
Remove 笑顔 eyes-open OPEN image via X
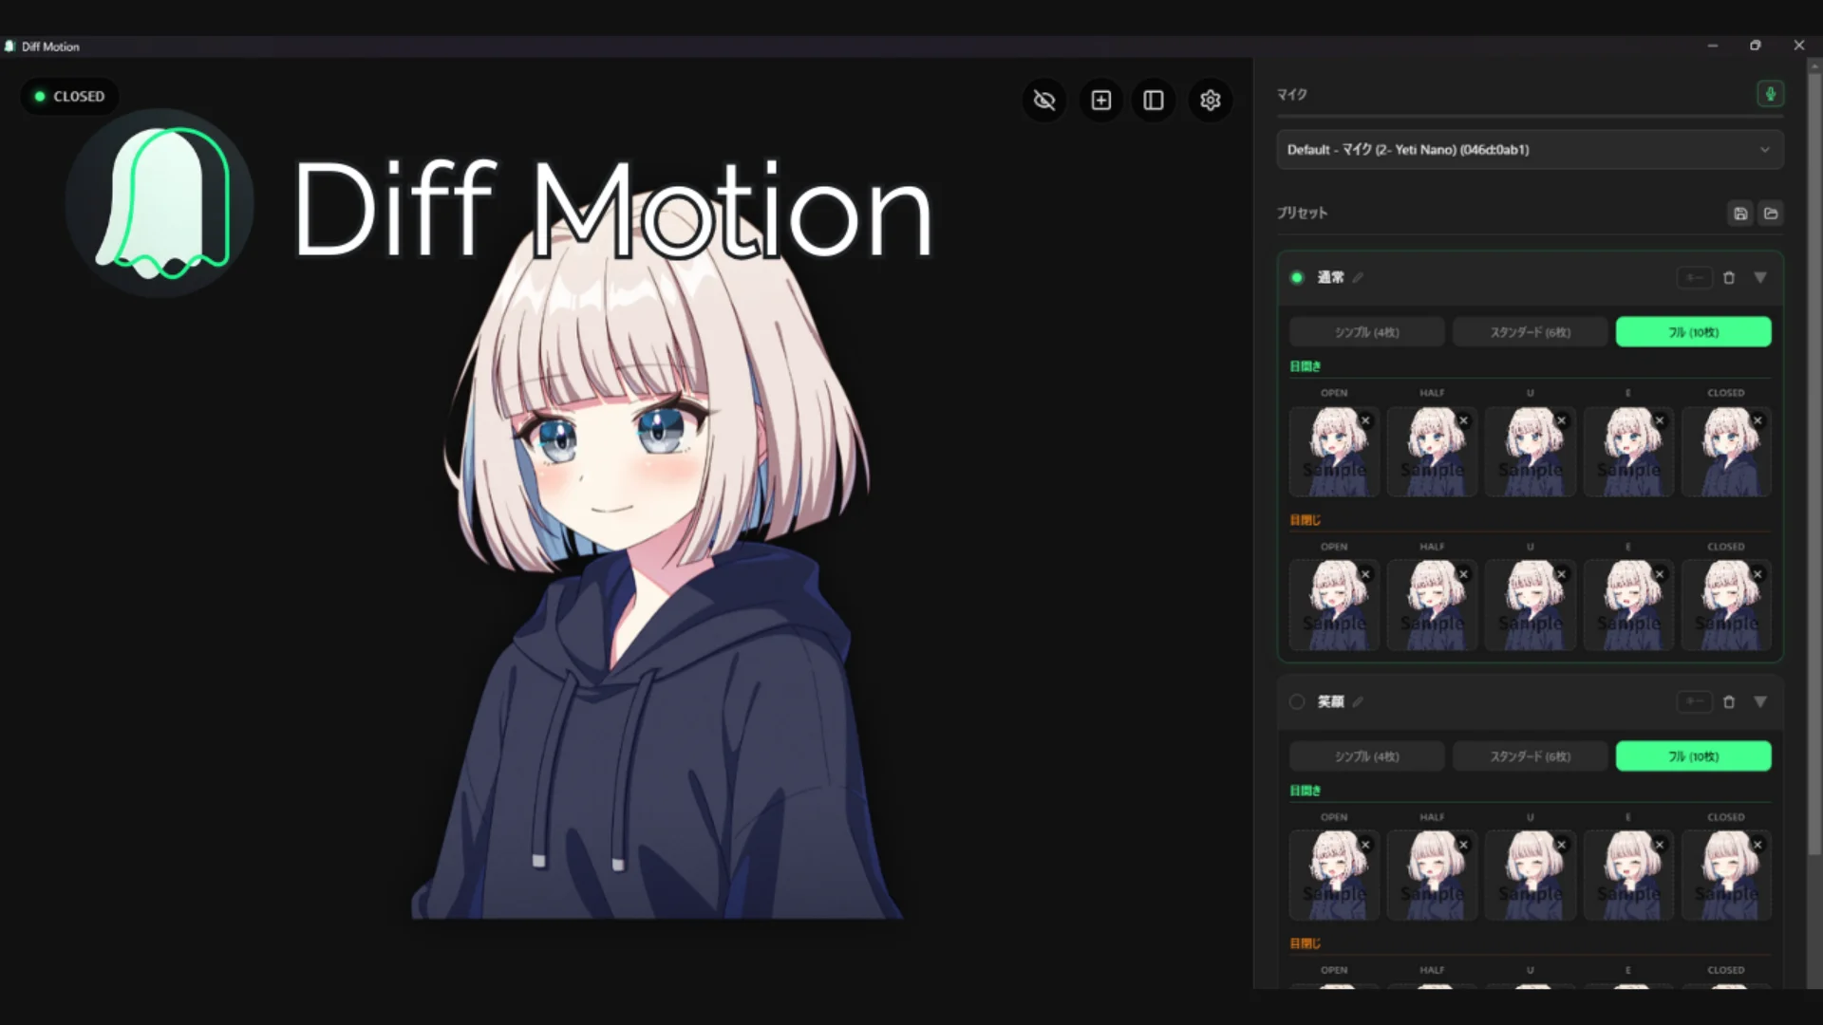tap(1365, 845)
